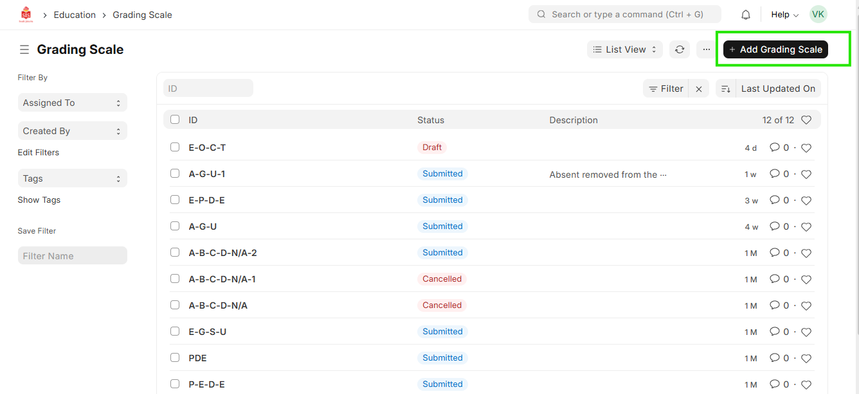
Task: Open the List View switcher dropdown
Action: [624, 49]
